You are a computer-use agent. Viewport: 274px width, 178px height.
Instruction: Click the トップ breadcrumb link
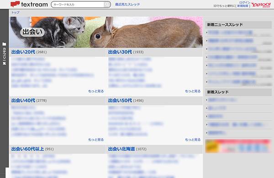click(x=16, y=12)
